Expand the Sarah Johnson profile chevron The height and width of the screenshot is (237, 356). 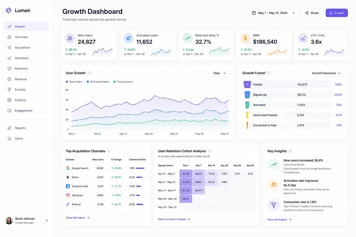click(47, 221)
